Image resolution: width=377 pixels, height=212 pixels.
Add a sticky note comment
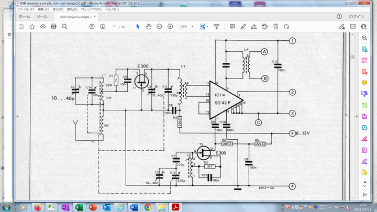(x=232, y=26)
